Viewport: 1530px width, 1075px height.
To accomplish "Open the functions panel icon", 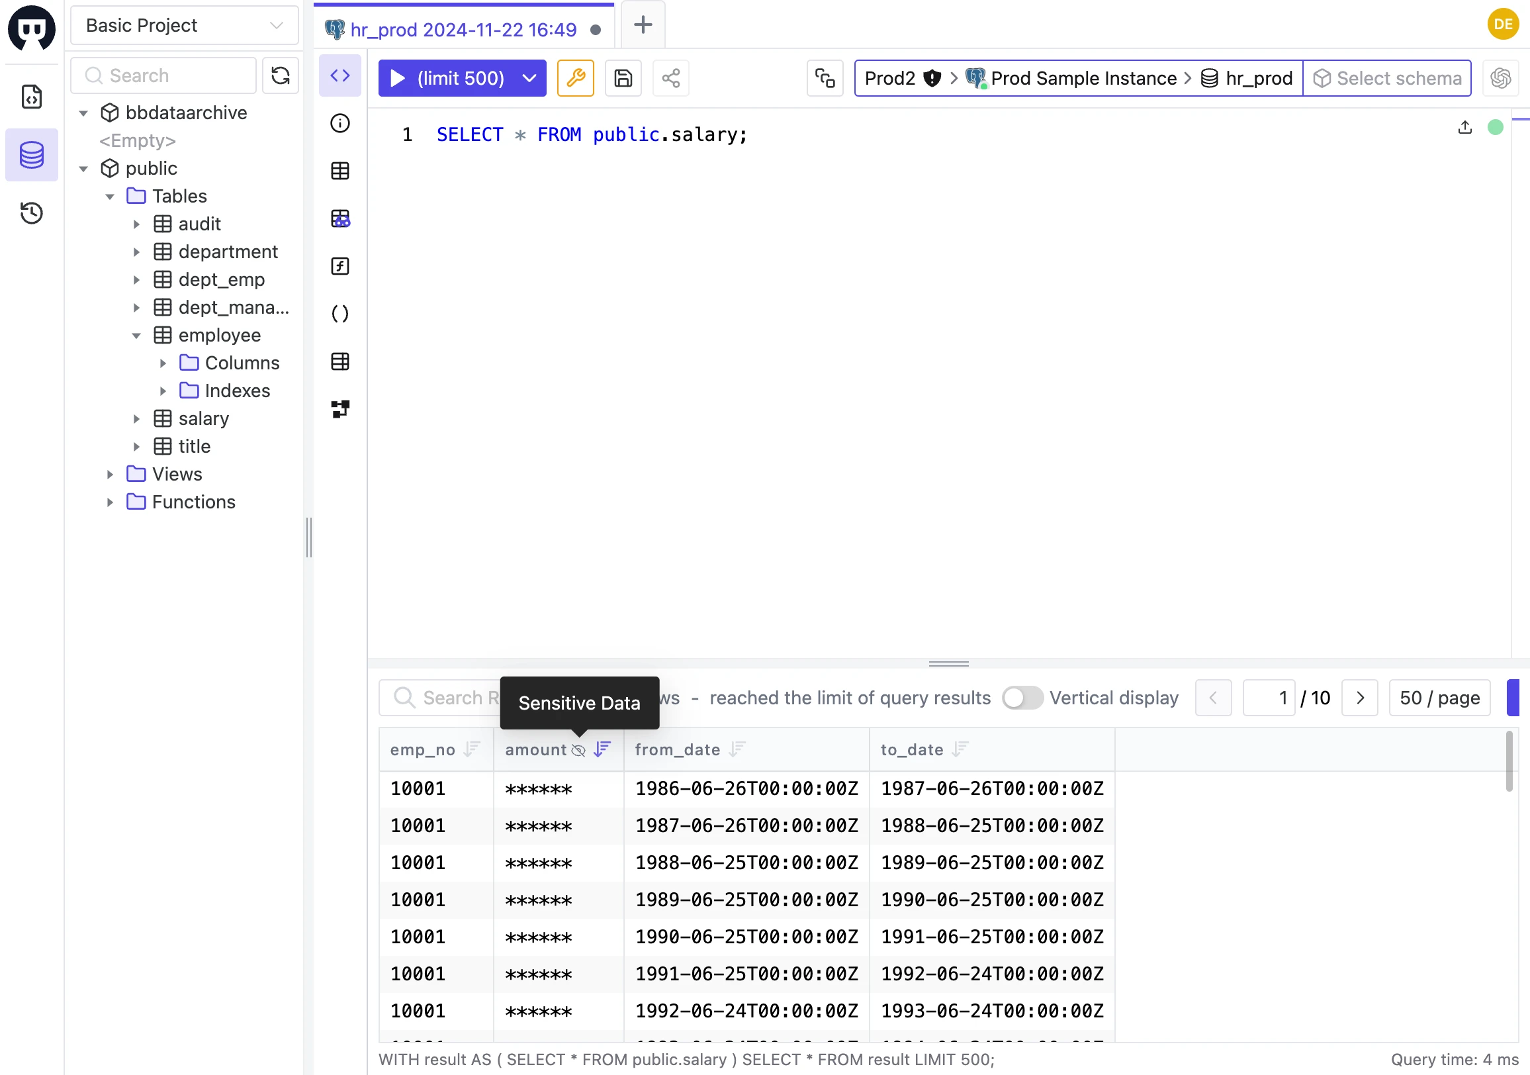I will [x=340, y=266].
